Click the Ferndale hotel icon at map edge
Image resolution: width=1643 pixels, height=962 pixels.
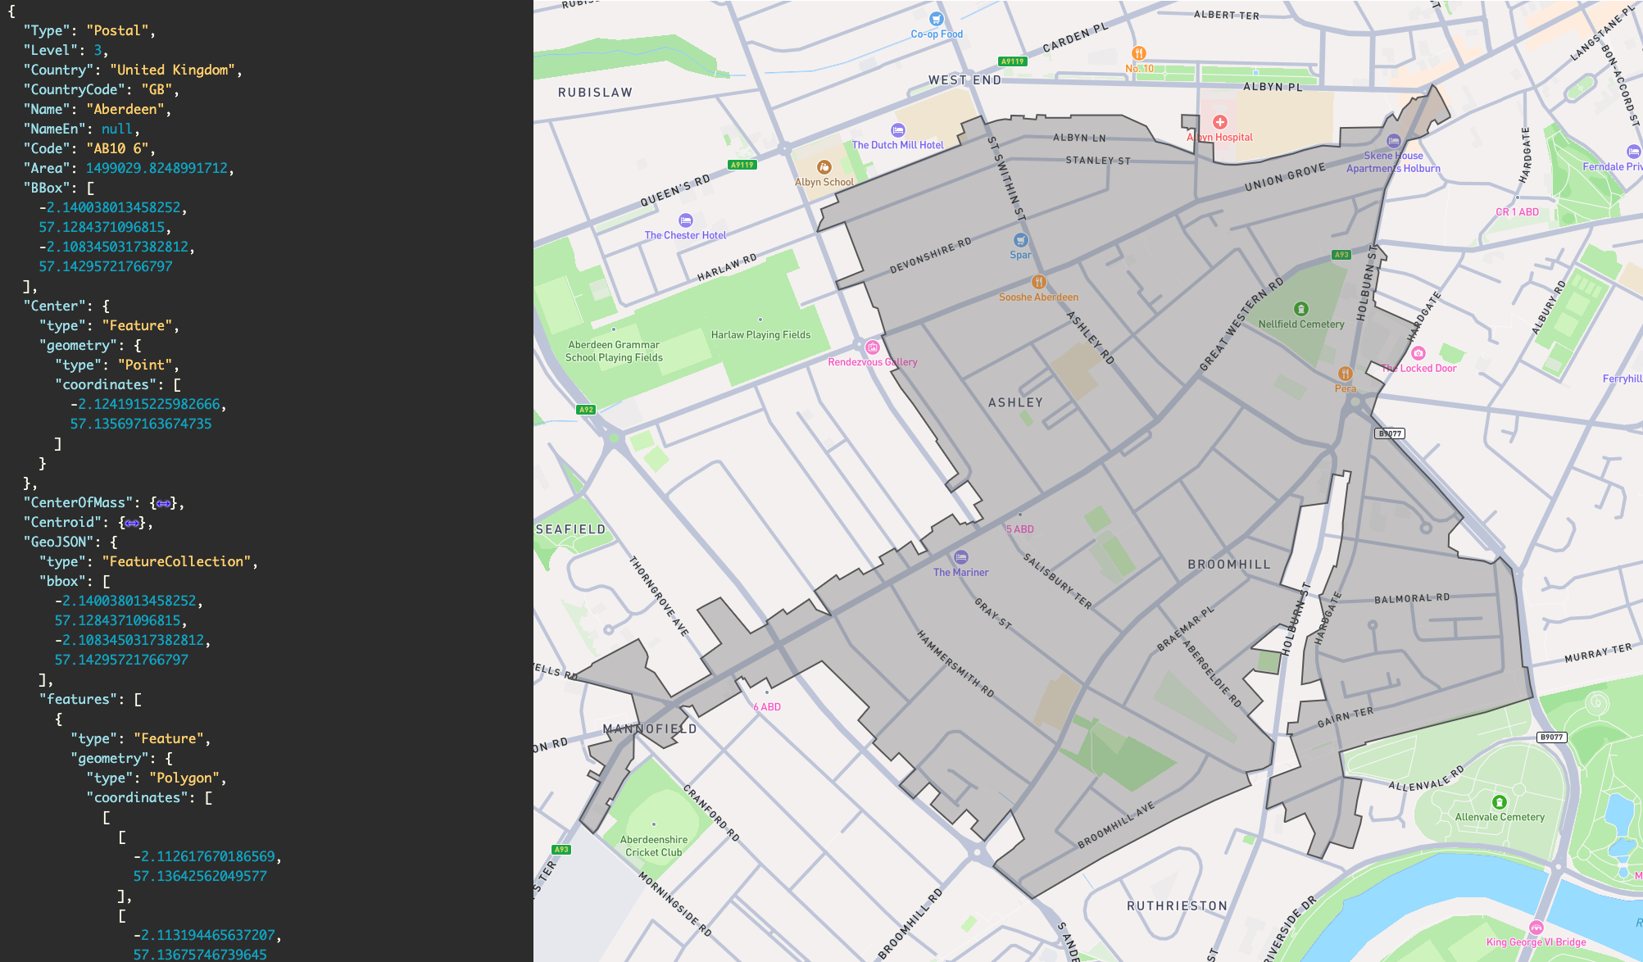(x=1633, y=152)
